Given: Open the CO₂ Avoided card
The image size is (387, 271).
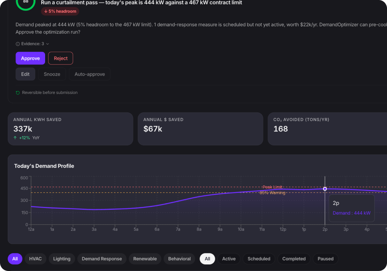Looking at the screenshot, I should [327, 129].
